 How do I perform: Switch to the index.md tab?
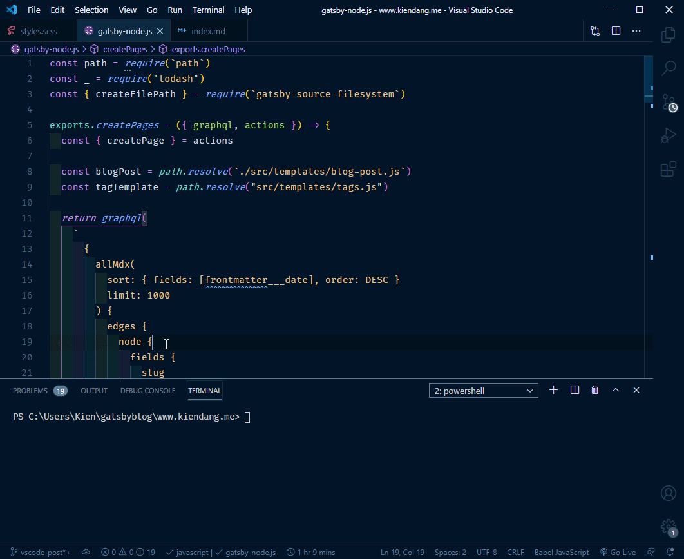208,31
